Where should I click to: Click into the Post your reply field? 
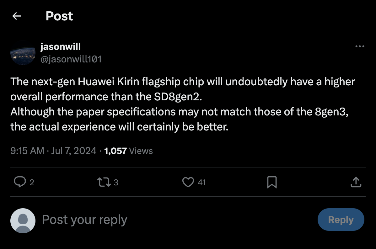point(157,220)
